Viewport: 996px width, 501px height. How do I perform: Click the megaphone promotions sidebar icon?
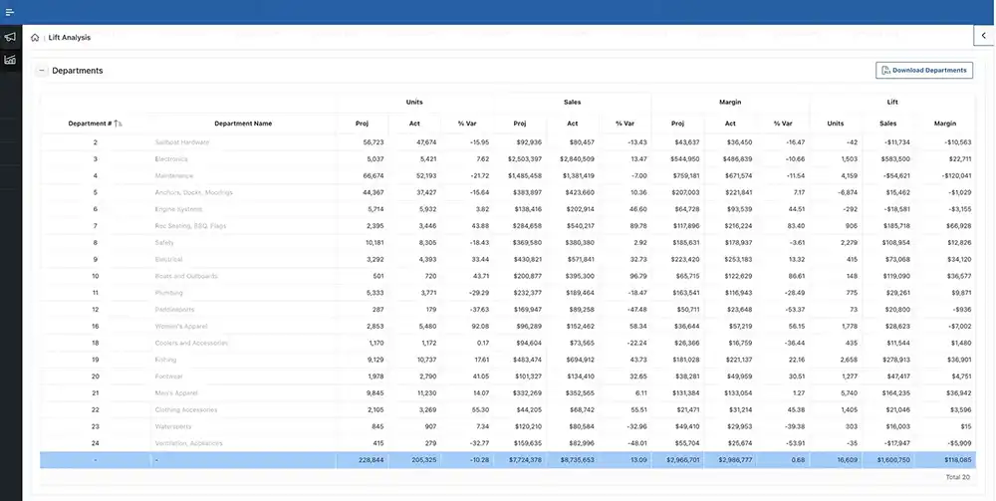pos(10,37)
